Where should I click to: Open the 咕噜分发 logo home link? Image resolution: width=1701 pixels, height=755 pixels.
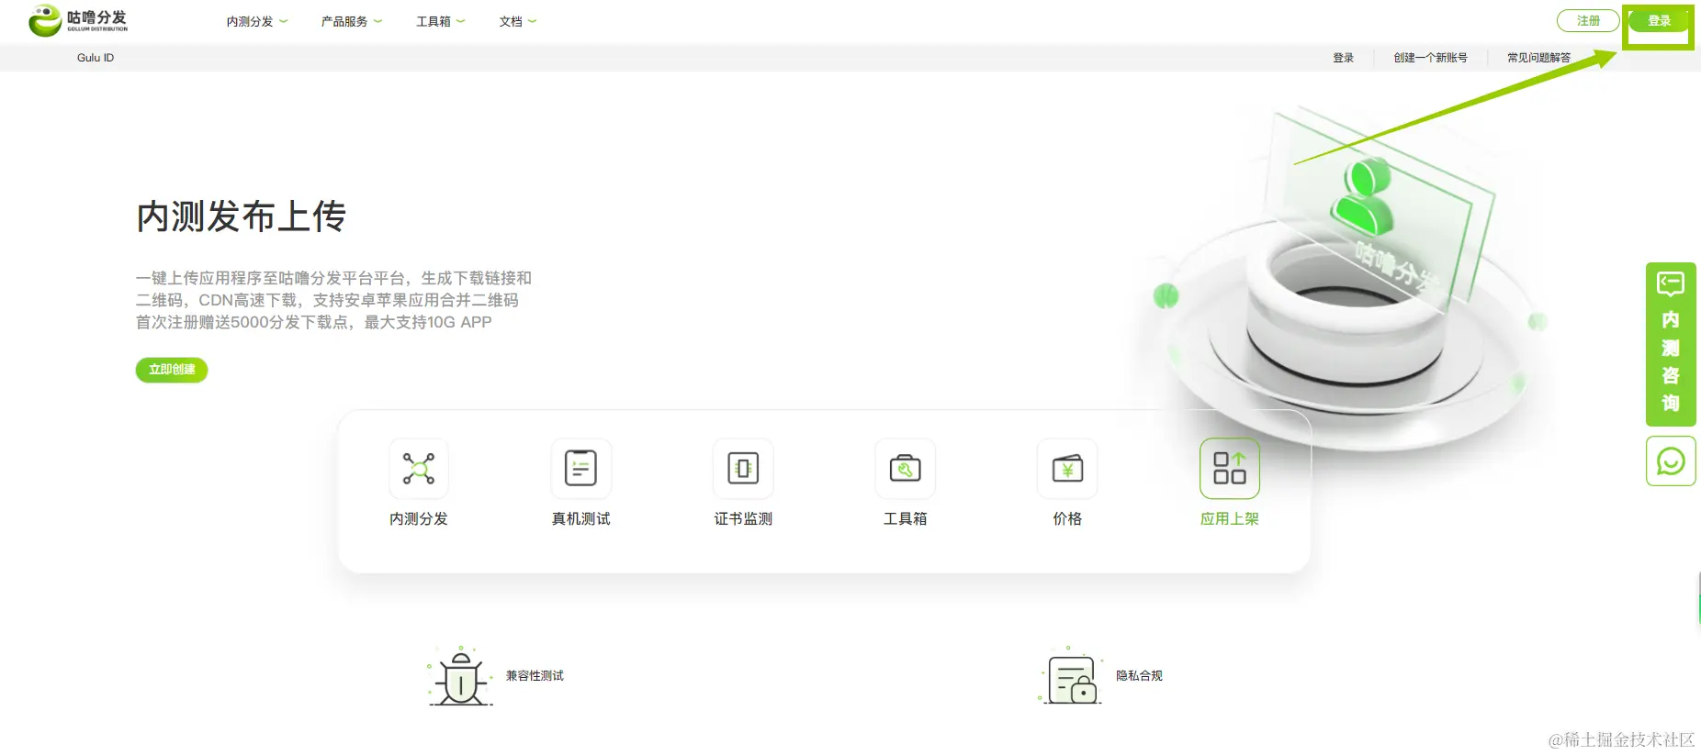tap(78, 20)
